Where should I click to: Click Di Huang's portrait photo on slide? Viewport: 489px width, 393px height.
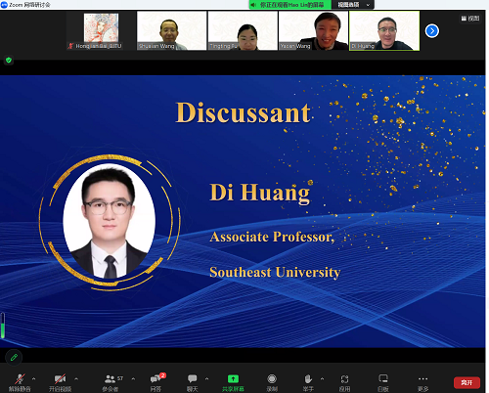click(110, 222)
